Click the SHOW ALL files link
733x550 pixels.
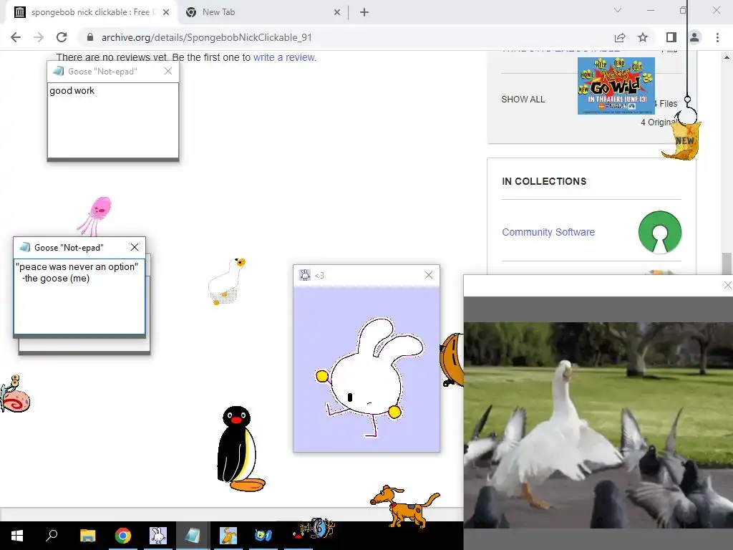click(x=523, y=99)
